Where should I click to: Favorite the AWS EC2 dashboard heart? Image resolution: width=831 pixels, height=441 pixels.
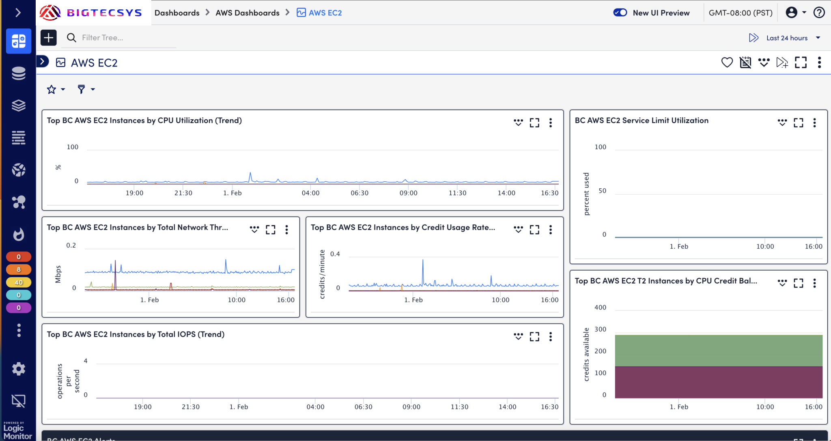pos(727,62)
